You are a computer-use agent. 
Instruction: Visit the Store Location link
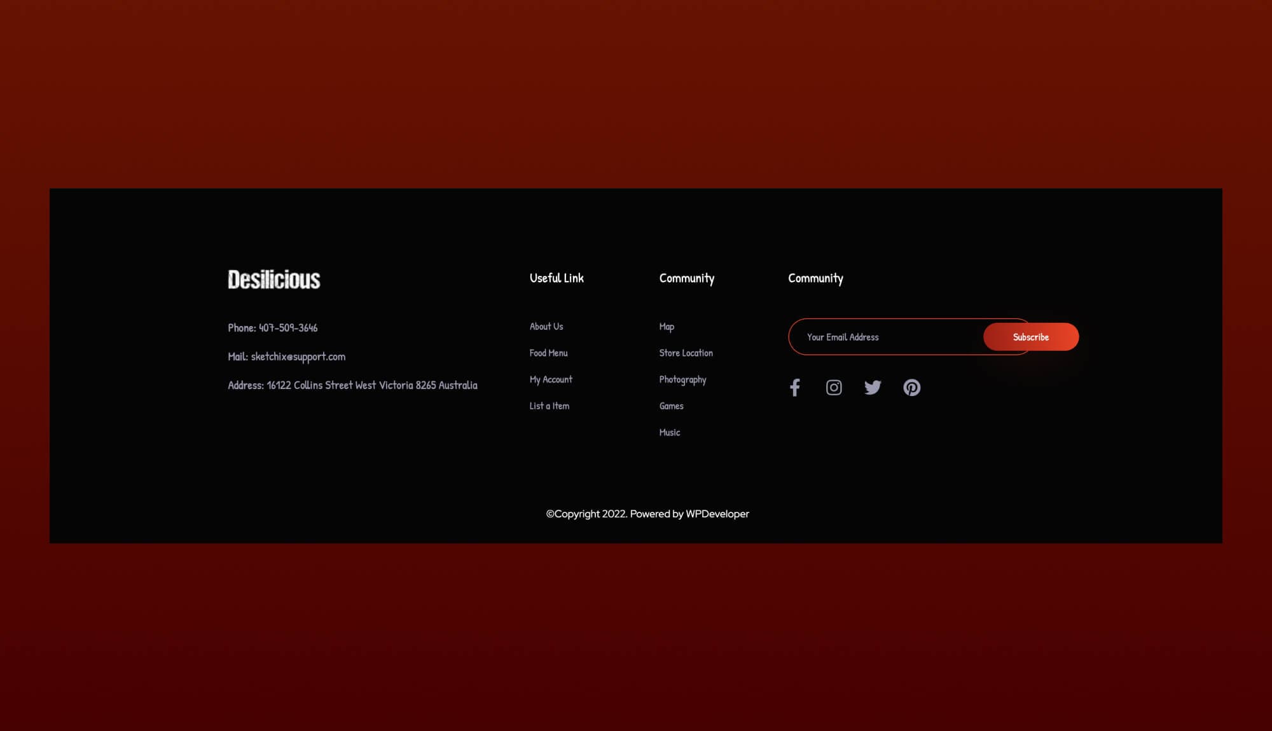pos(686,353)
